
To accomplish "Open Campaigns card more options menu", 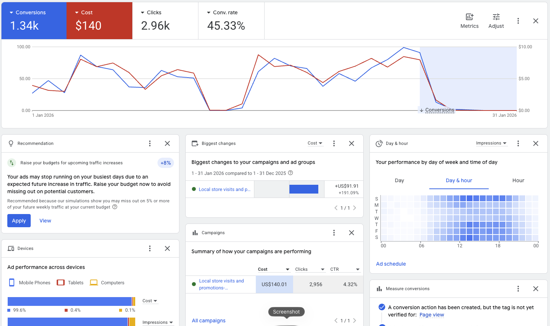I will click(x=334, y=233).
